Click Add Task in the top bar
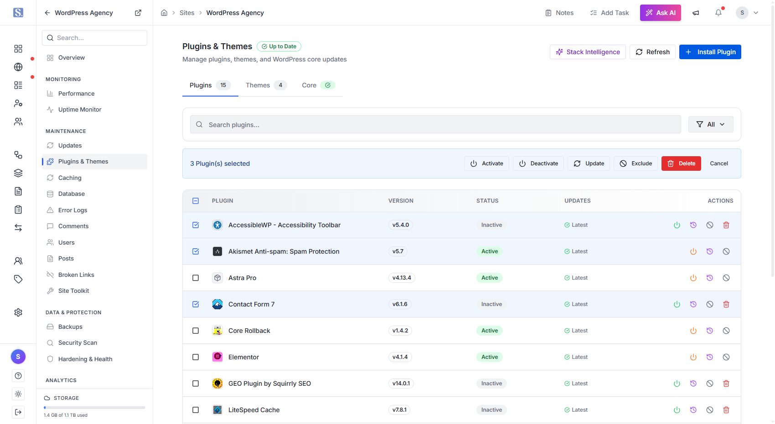775x424 pixels. pyautogui.click(x=610, y=13)
